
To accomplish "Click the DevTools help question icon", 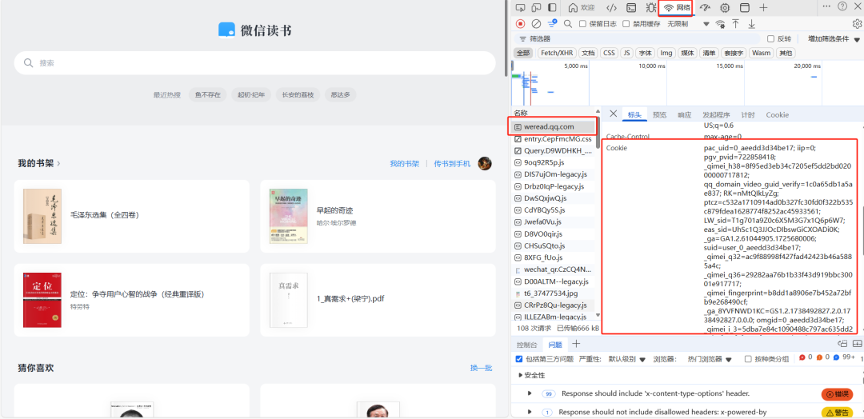I will pyautogui.click(x=842, y=6).
